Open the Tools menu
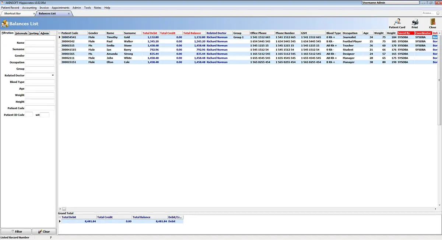The width and height of the screenshot is (442, 240). click(87, 8)
